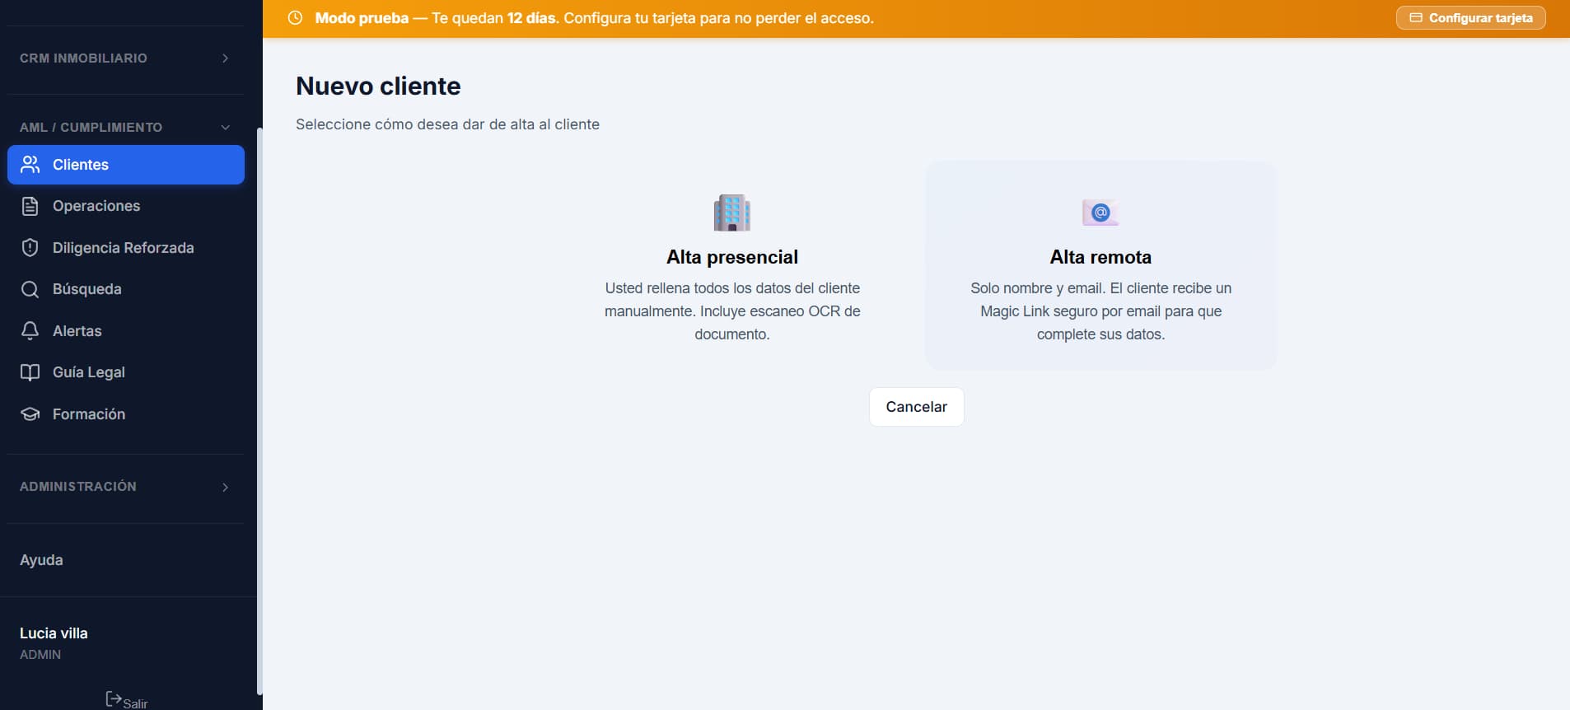Click the Salir logout icon
The image size is (1570, 710).
(x=114, y=699)
